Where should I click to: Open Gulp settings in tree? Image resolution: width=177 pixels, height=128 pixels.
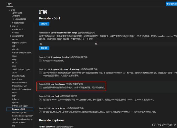14,59
